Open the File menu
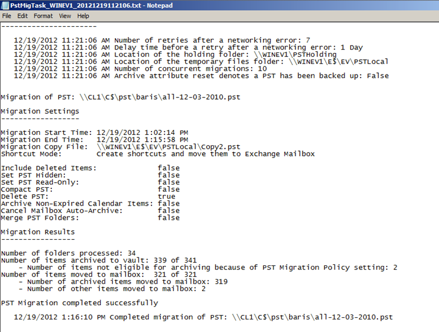The height and width of the screenshot is (332, 439). (6, 16)
